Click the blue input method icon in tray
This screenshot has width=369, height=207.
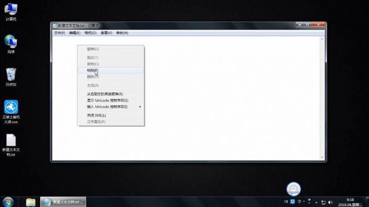pos(292,201)
